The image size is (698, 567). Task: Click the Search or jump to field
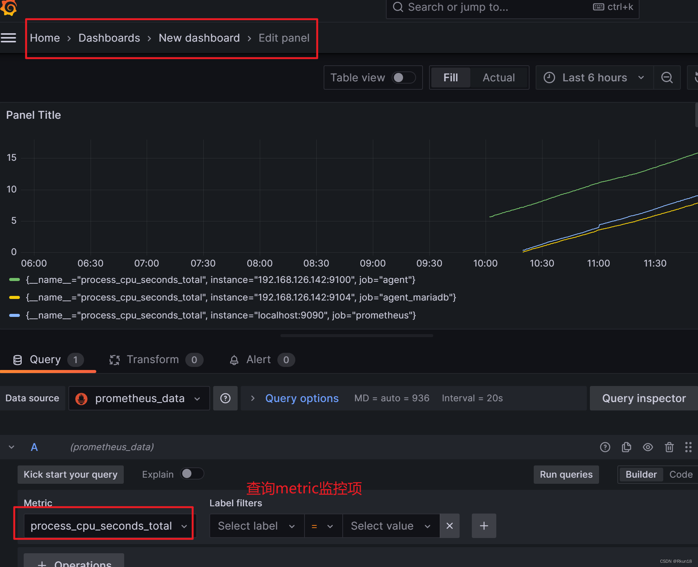512,7
